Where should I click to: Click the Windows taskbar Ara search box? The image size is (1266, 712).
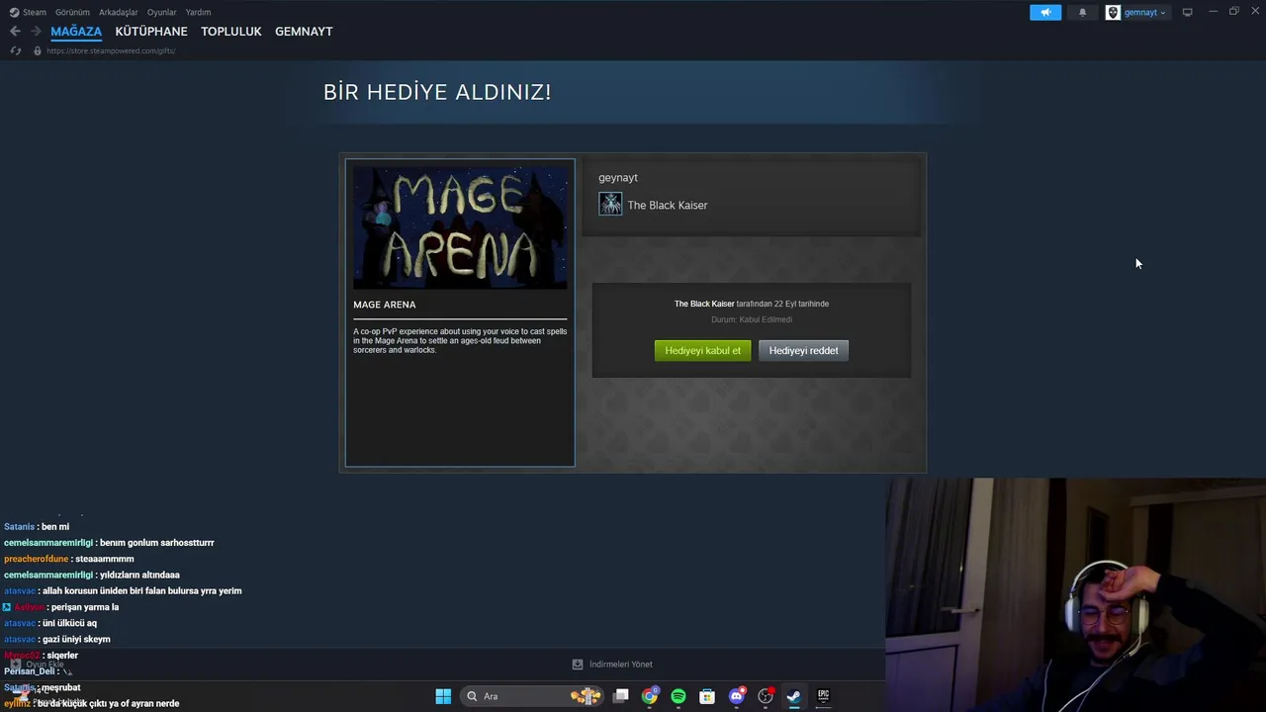pos(534,696)
